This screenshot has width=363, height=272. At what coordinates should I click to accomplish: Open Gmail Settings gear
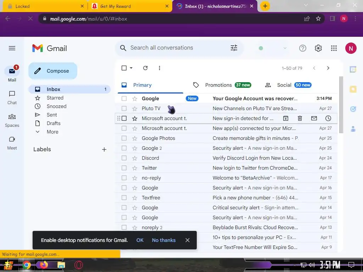[x=318, y=48]
